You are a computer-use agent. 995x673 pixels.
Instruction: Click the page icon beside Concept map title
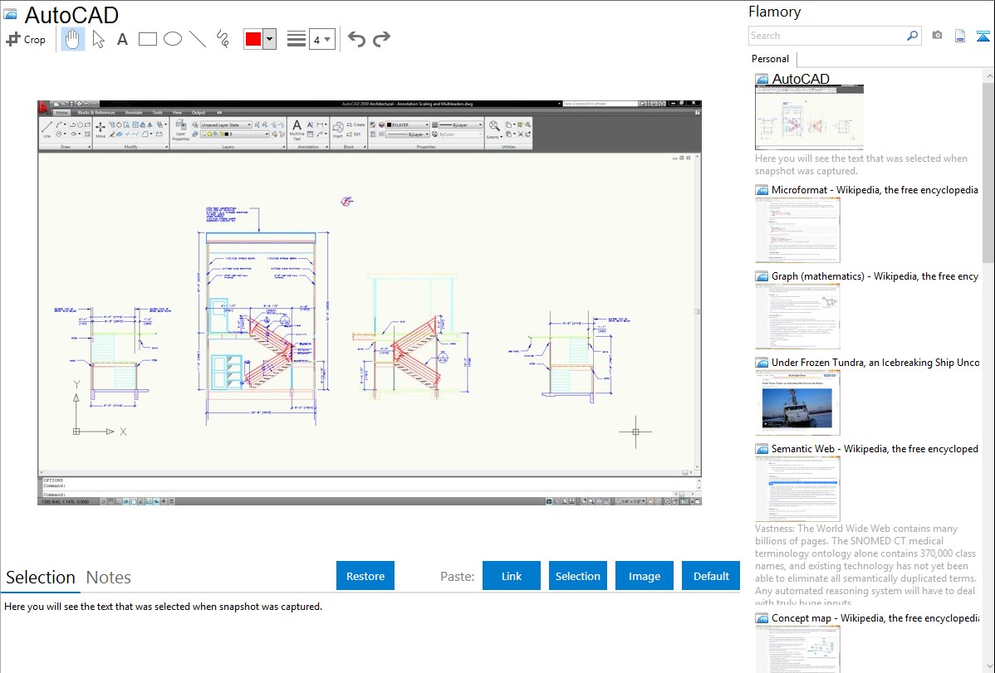pos(762,617)
